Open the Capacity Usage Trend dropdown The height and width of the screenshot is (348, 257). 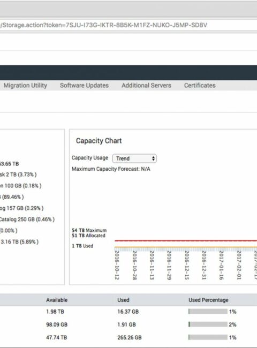tap(134, 158)
